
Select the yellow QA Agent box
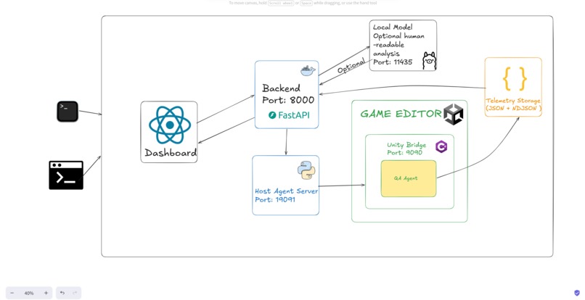pyautogui.click(x=409, y=178)
